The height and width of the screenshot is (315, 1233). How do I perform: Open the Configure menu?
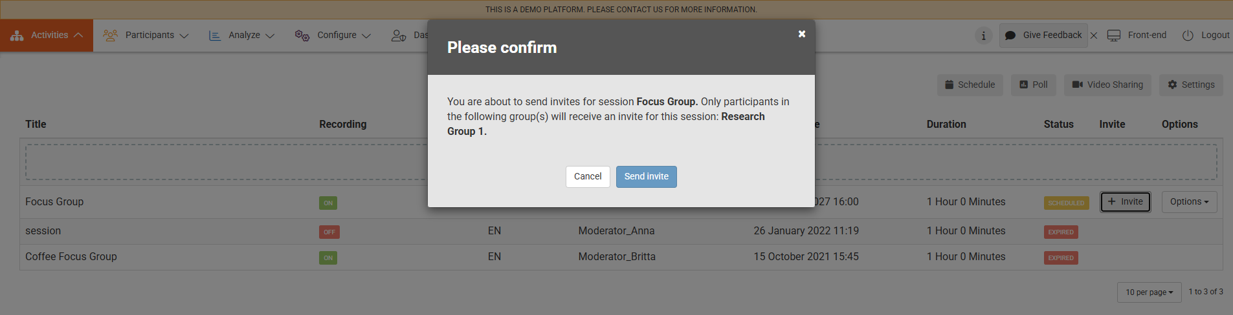coord(333,36)
